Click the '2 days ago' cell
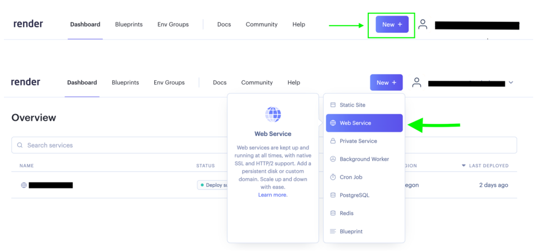The height and width of the screenshot is (251, 541). (493, 185)
